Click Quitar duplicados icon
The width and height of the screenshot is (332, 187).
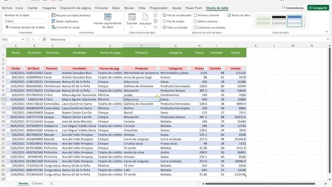(x=53, y=21)
